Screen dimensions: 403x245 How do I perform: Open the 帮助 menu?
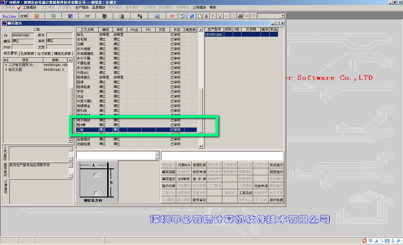(213, 8)
